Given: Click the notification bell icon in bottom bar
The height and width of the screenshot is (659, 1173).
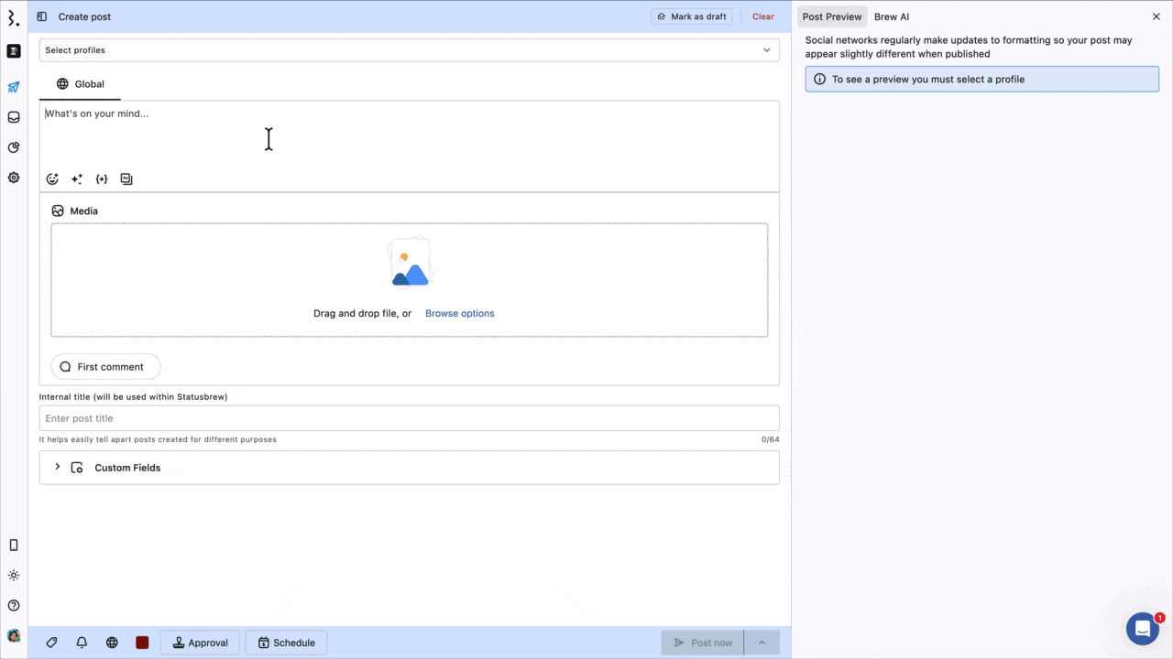Looking at the screenshot, I should 82,643.
